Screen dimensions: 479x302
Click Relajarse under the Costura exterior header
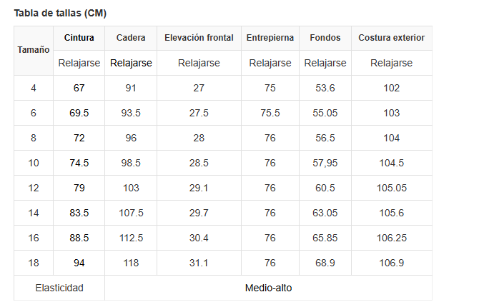391,63
